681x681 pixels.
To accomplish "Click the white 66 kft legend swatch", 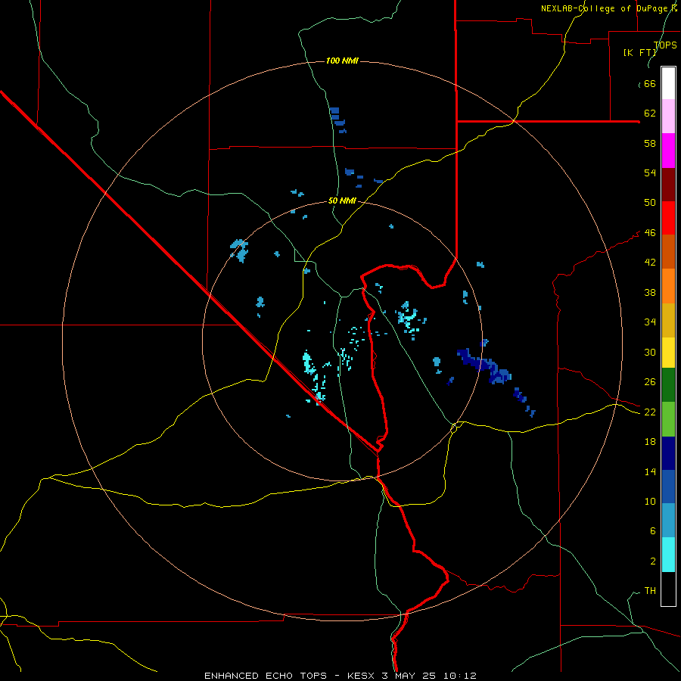I will tap(668, 83).
